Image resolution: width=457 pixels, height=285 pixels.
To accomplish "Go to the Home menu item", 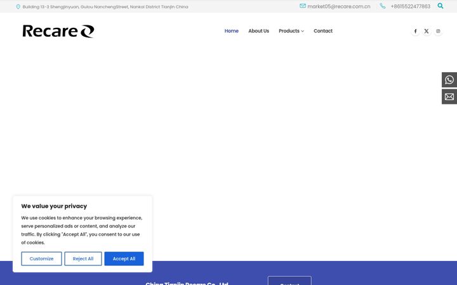I will (232, 31).
